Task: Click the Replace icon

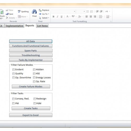Action: click(x=40, y=10)
